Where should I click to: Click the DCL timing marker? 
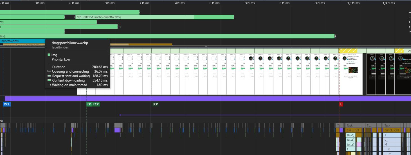coord(6,104)
